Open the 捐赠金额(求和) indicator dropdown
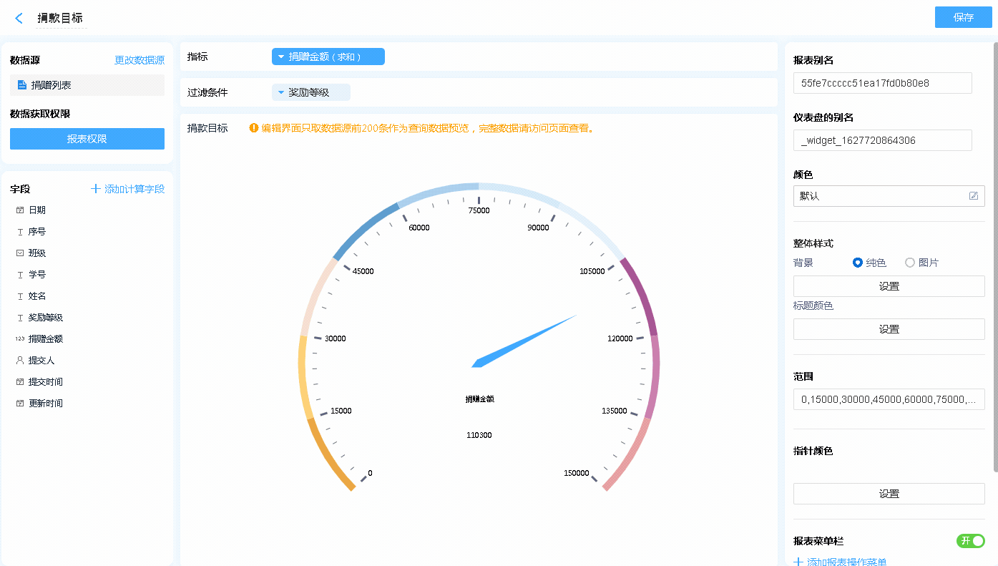The image size is (998, 566). [x=328, y=57]
